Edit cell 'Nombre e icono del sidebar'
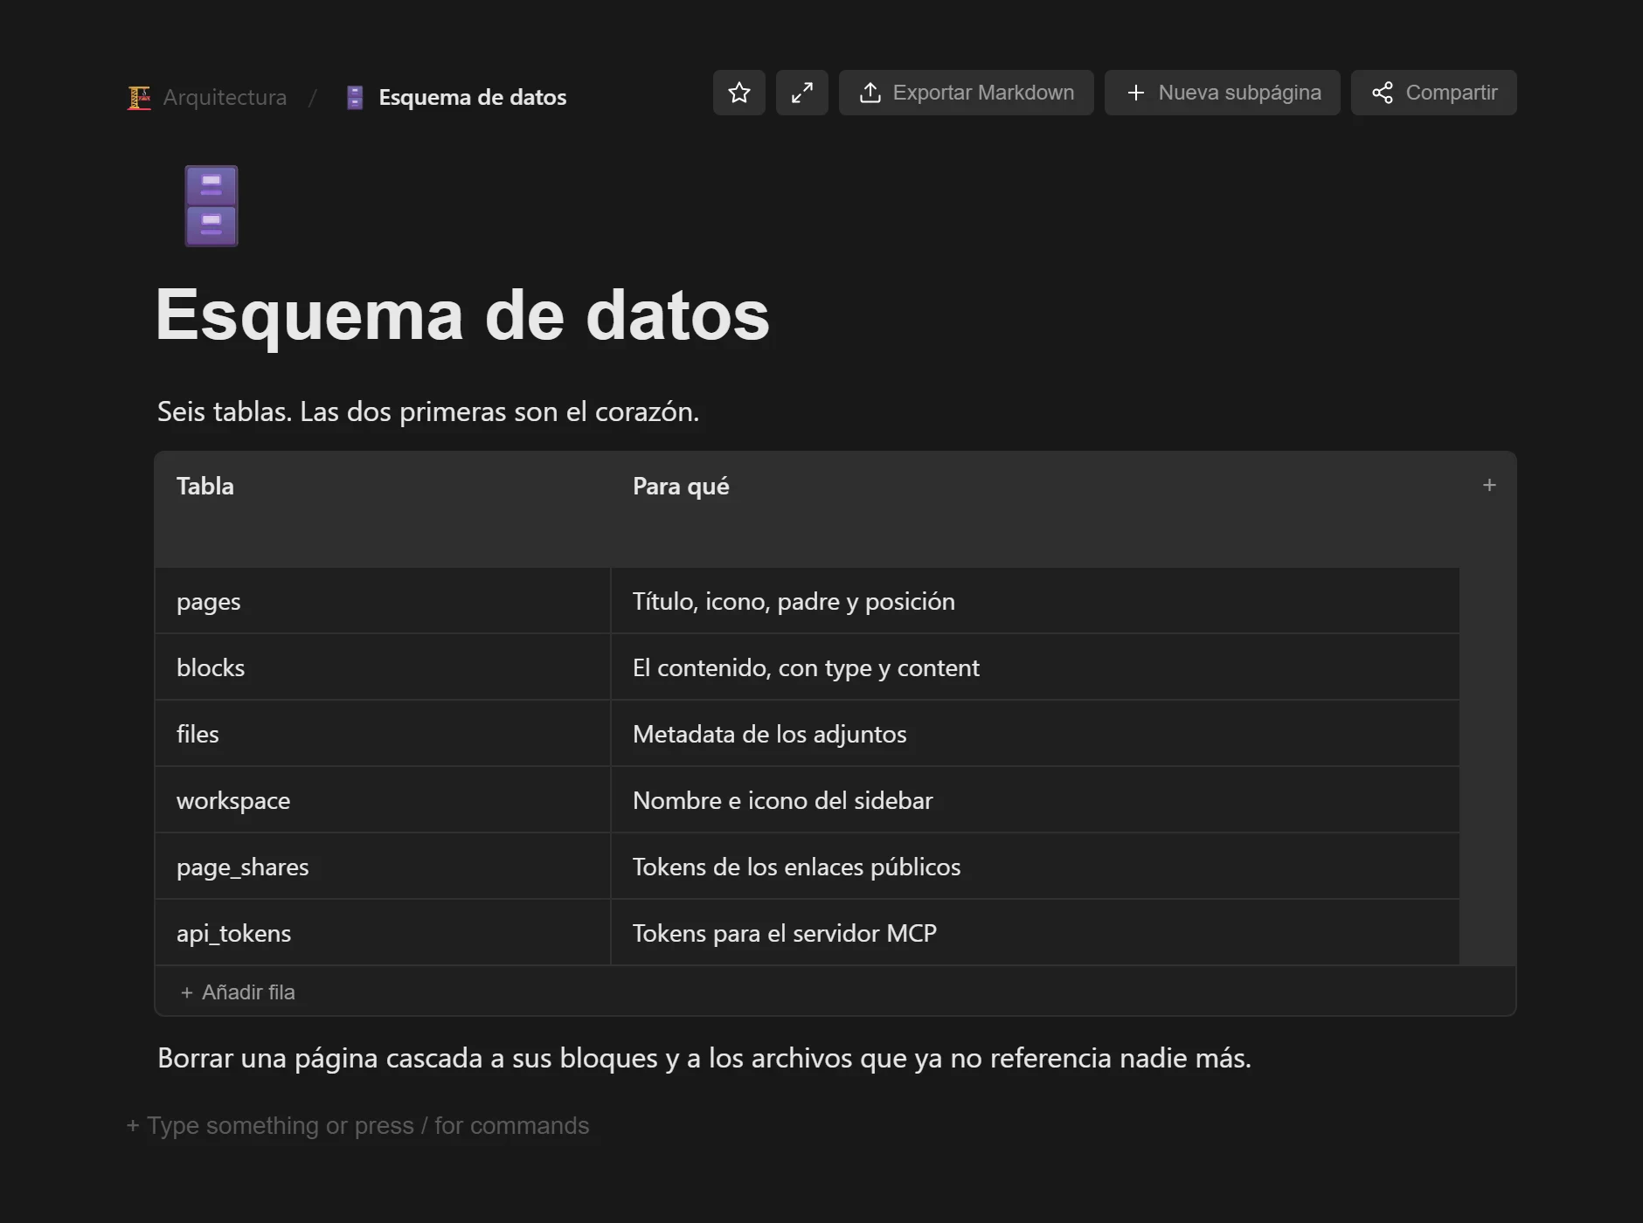 [1035, 800]
